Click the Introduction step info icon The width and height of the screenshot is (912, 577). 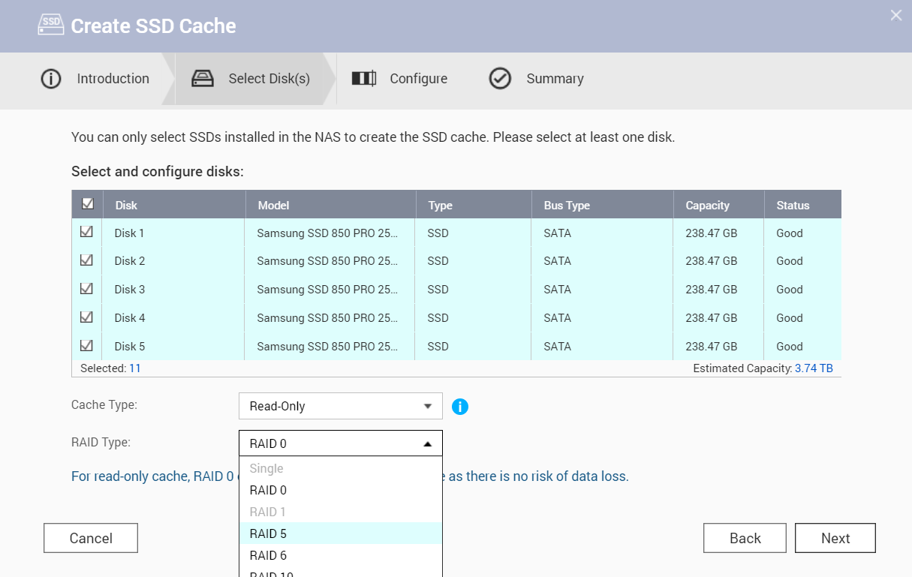coord(51,79)
